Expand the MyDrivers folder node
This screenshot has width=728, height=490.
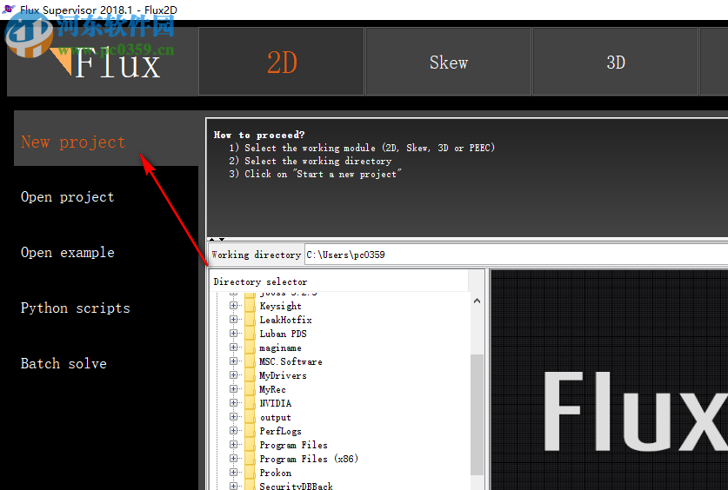point(234,375)
